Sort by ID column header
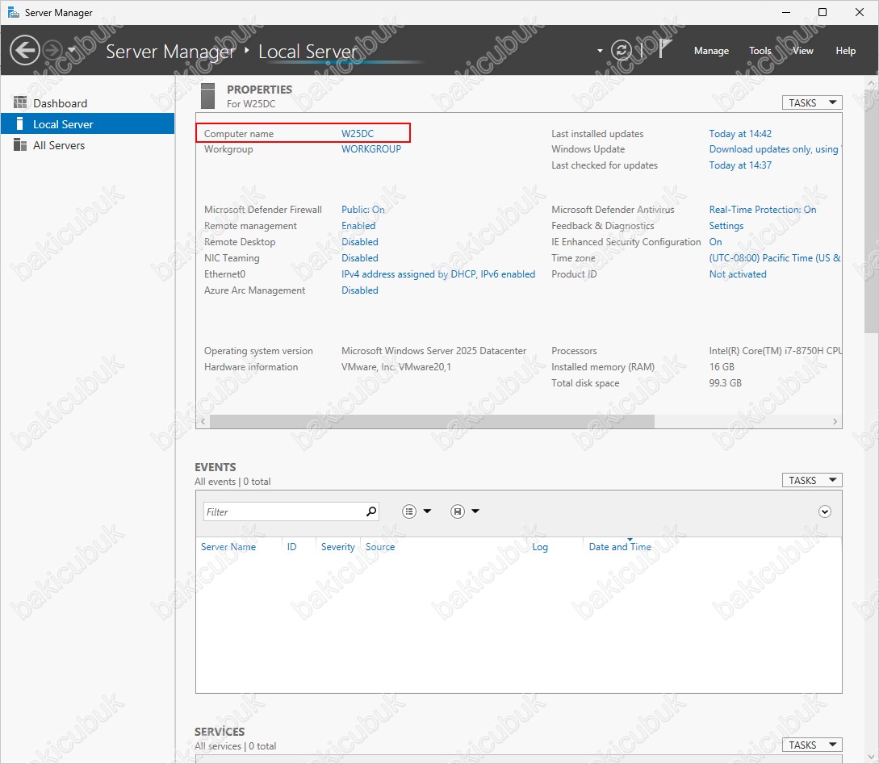Viewport: 879px width, 764px height. tap(291, 547)
